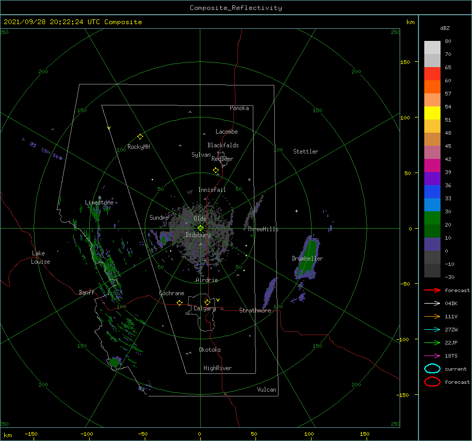Click the Drumheller city label

[x=307, y=259]
